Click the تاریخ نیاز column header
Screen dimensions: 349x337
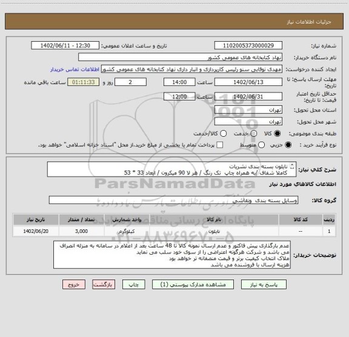pos(36,220)
